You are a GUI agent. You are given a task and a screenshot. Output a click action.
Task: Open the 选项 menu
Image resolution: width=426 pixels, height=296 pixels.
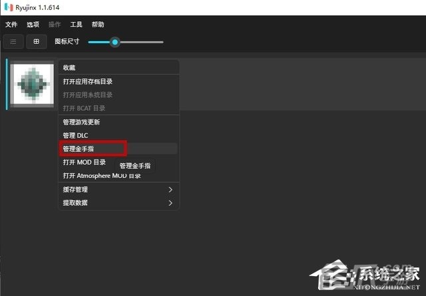click(x=33, y=25)
